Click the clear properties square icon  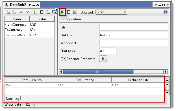[x=42, y=12]
